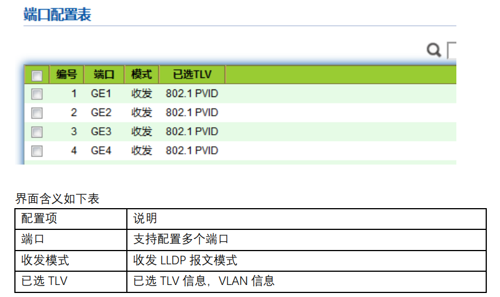This screenshot has width=500, height=297.
Task: Click row number 3 in 编号 column
Action: click(x=73, y=131)
